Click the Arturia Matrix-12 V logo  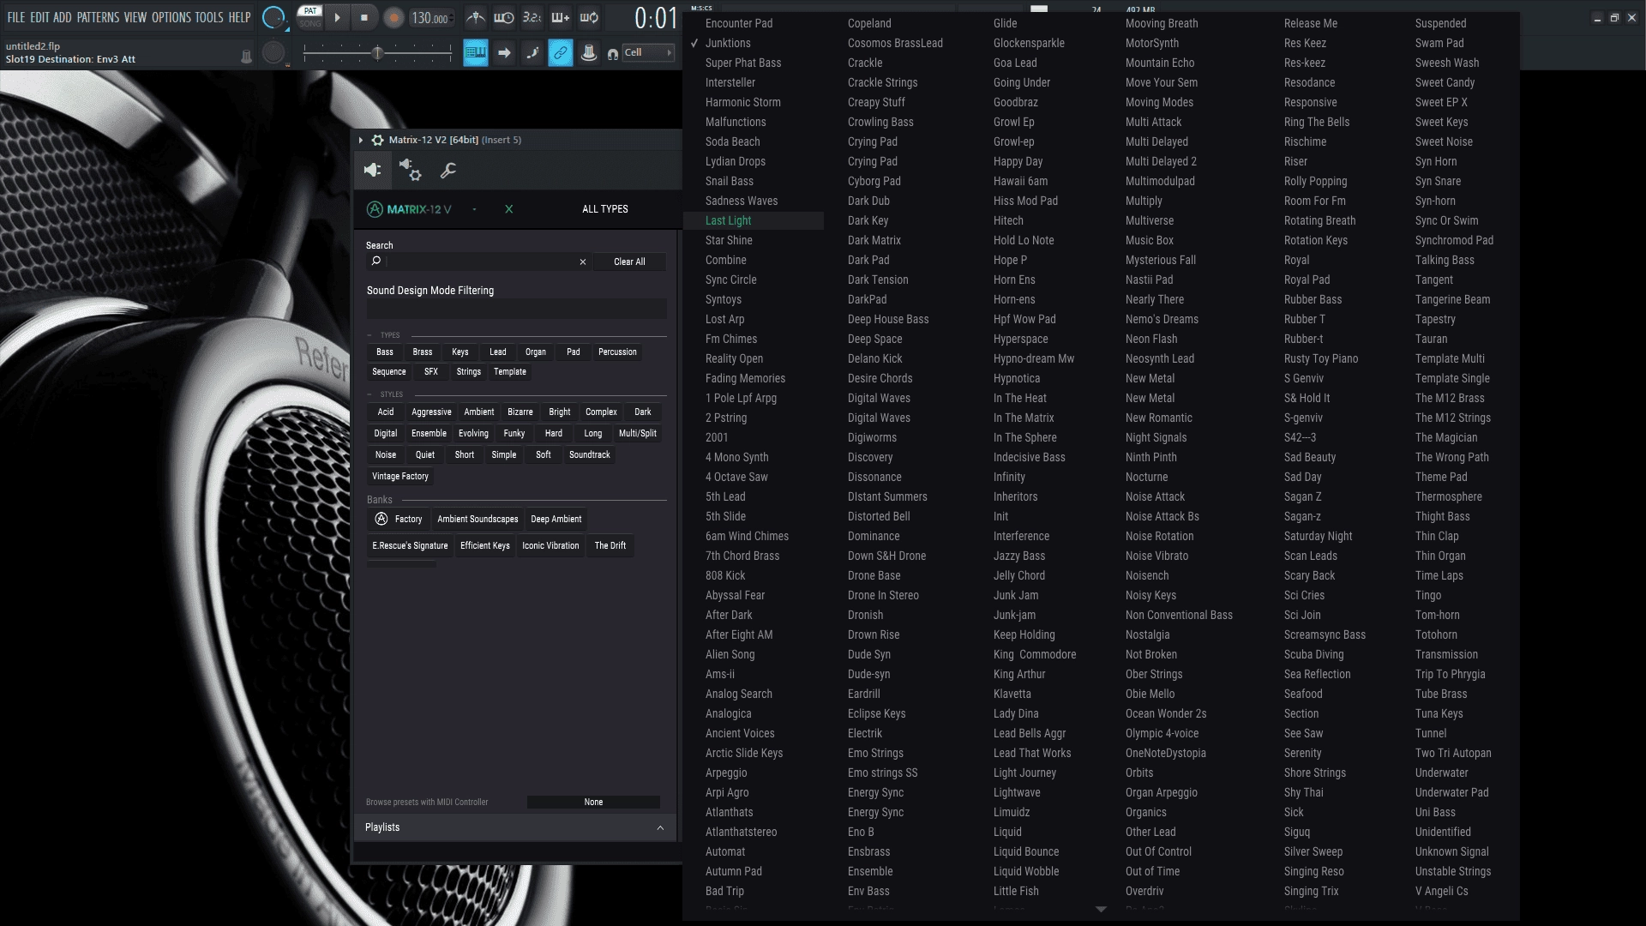(409, 209)
